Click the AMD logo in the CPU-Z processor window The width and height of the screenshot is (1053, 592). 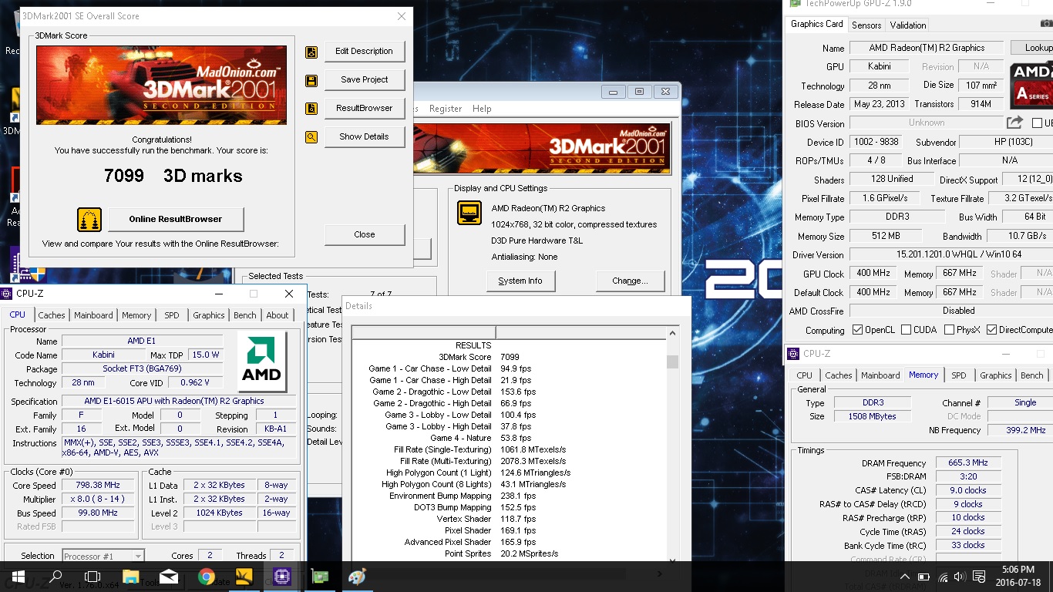262,361
